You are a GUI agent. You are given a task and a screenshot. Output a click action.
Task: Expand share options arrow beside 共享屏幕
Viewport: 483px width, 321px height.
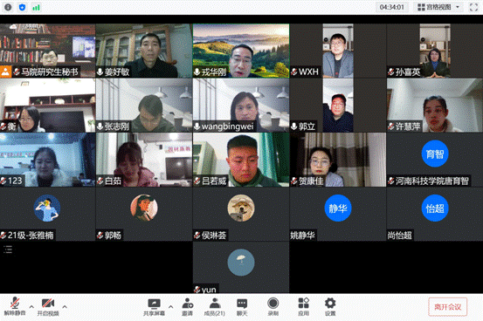(x=170, y=306)
